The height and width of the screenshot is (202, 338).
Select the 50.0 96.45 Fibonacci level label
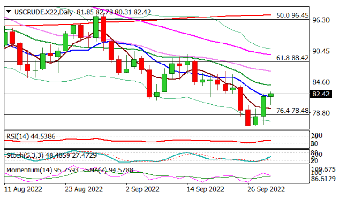[292, 16]
